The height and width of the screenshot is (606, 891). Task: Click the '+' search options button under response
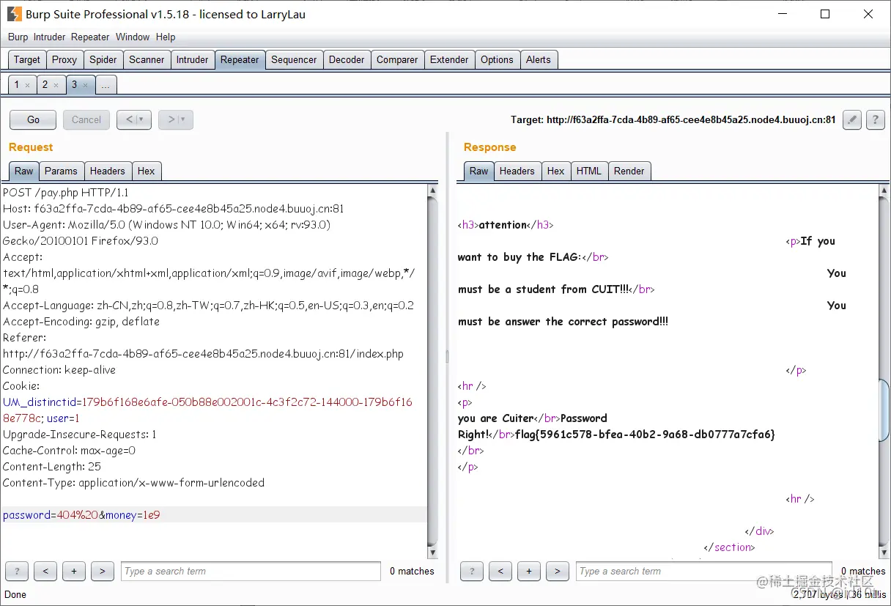point(529,571)
